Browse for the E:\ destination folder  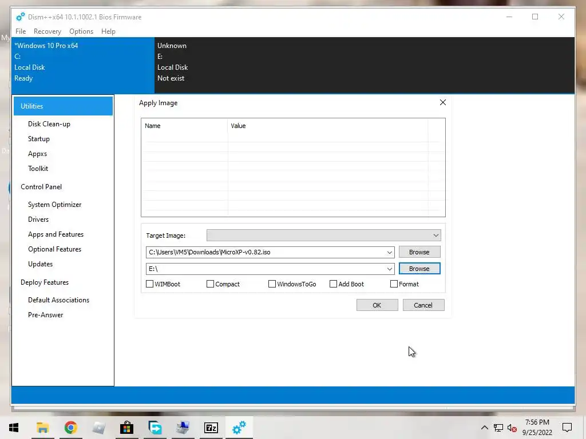pos(419,269)
